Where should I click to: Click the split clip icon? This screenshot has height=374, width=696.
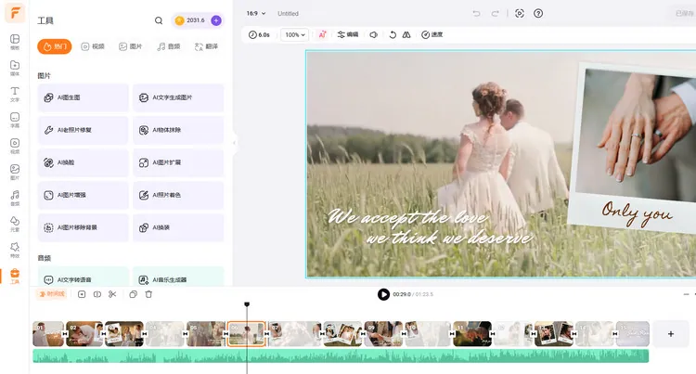coord(97,294)
